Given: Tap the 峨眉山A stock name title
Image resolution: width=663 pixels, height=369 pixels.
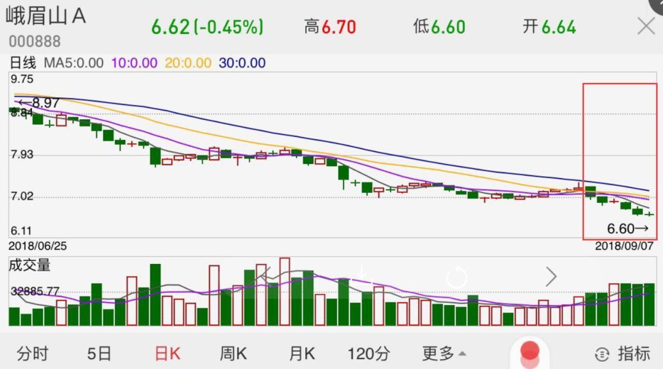Looking at the screenshot, I should 46,17.
